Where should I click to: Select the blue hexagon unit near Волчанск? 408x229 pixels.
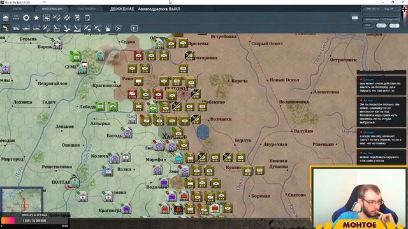[203, 132]
